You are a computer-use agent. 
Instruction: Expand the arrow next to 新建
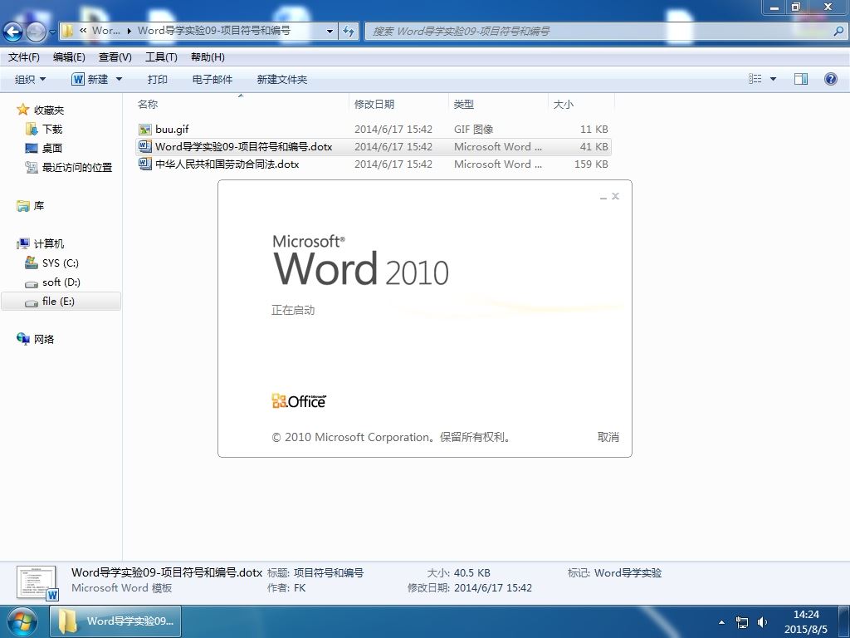click(x=120, y=79)
